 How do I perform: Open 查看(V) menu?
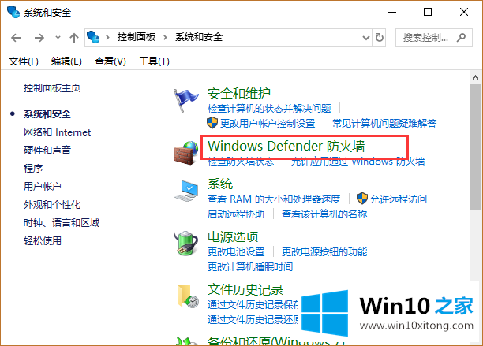[110, 61]
